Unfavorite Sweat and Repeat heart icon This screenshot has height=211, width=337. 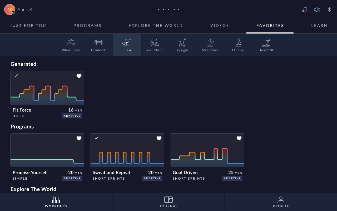point(159,138)
